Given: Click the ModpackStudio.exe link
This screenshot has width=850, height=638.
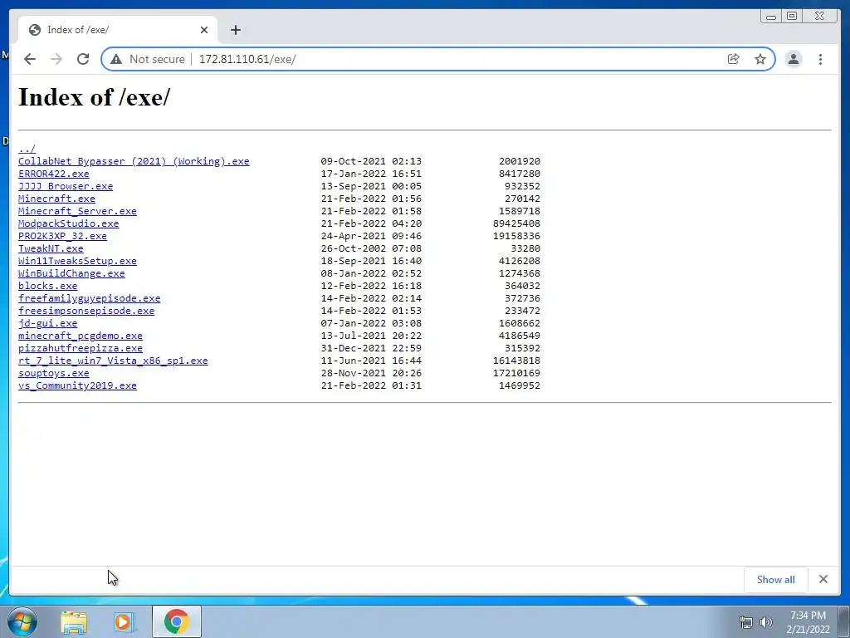Looking at the screenshot, I should 68,223.
